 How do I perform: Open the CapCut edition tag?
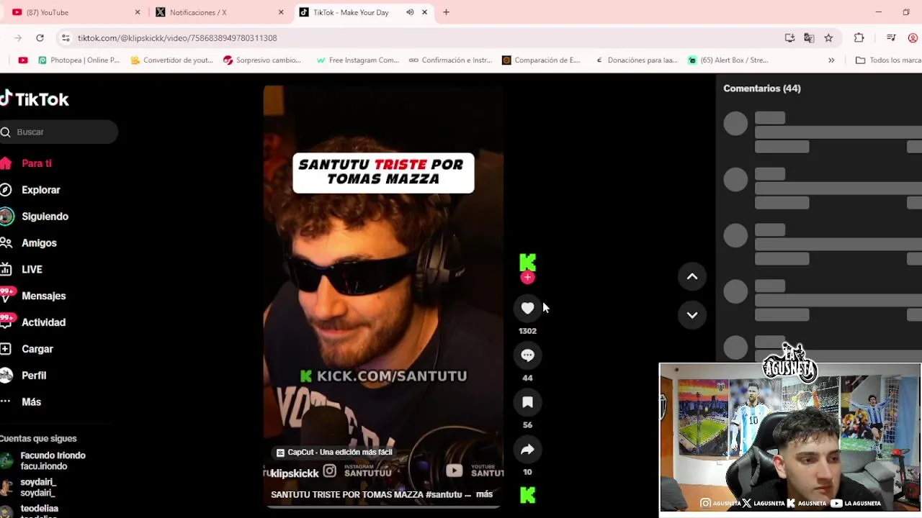coord(334,452)
